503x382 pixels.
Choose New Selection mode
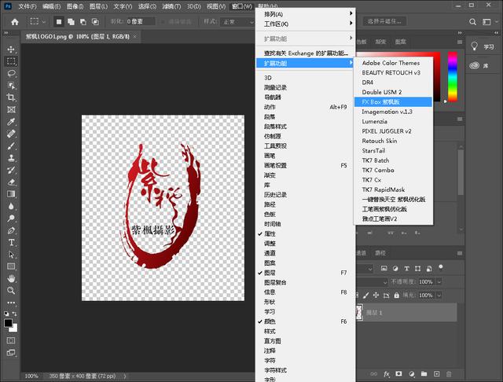pos(59,22)
